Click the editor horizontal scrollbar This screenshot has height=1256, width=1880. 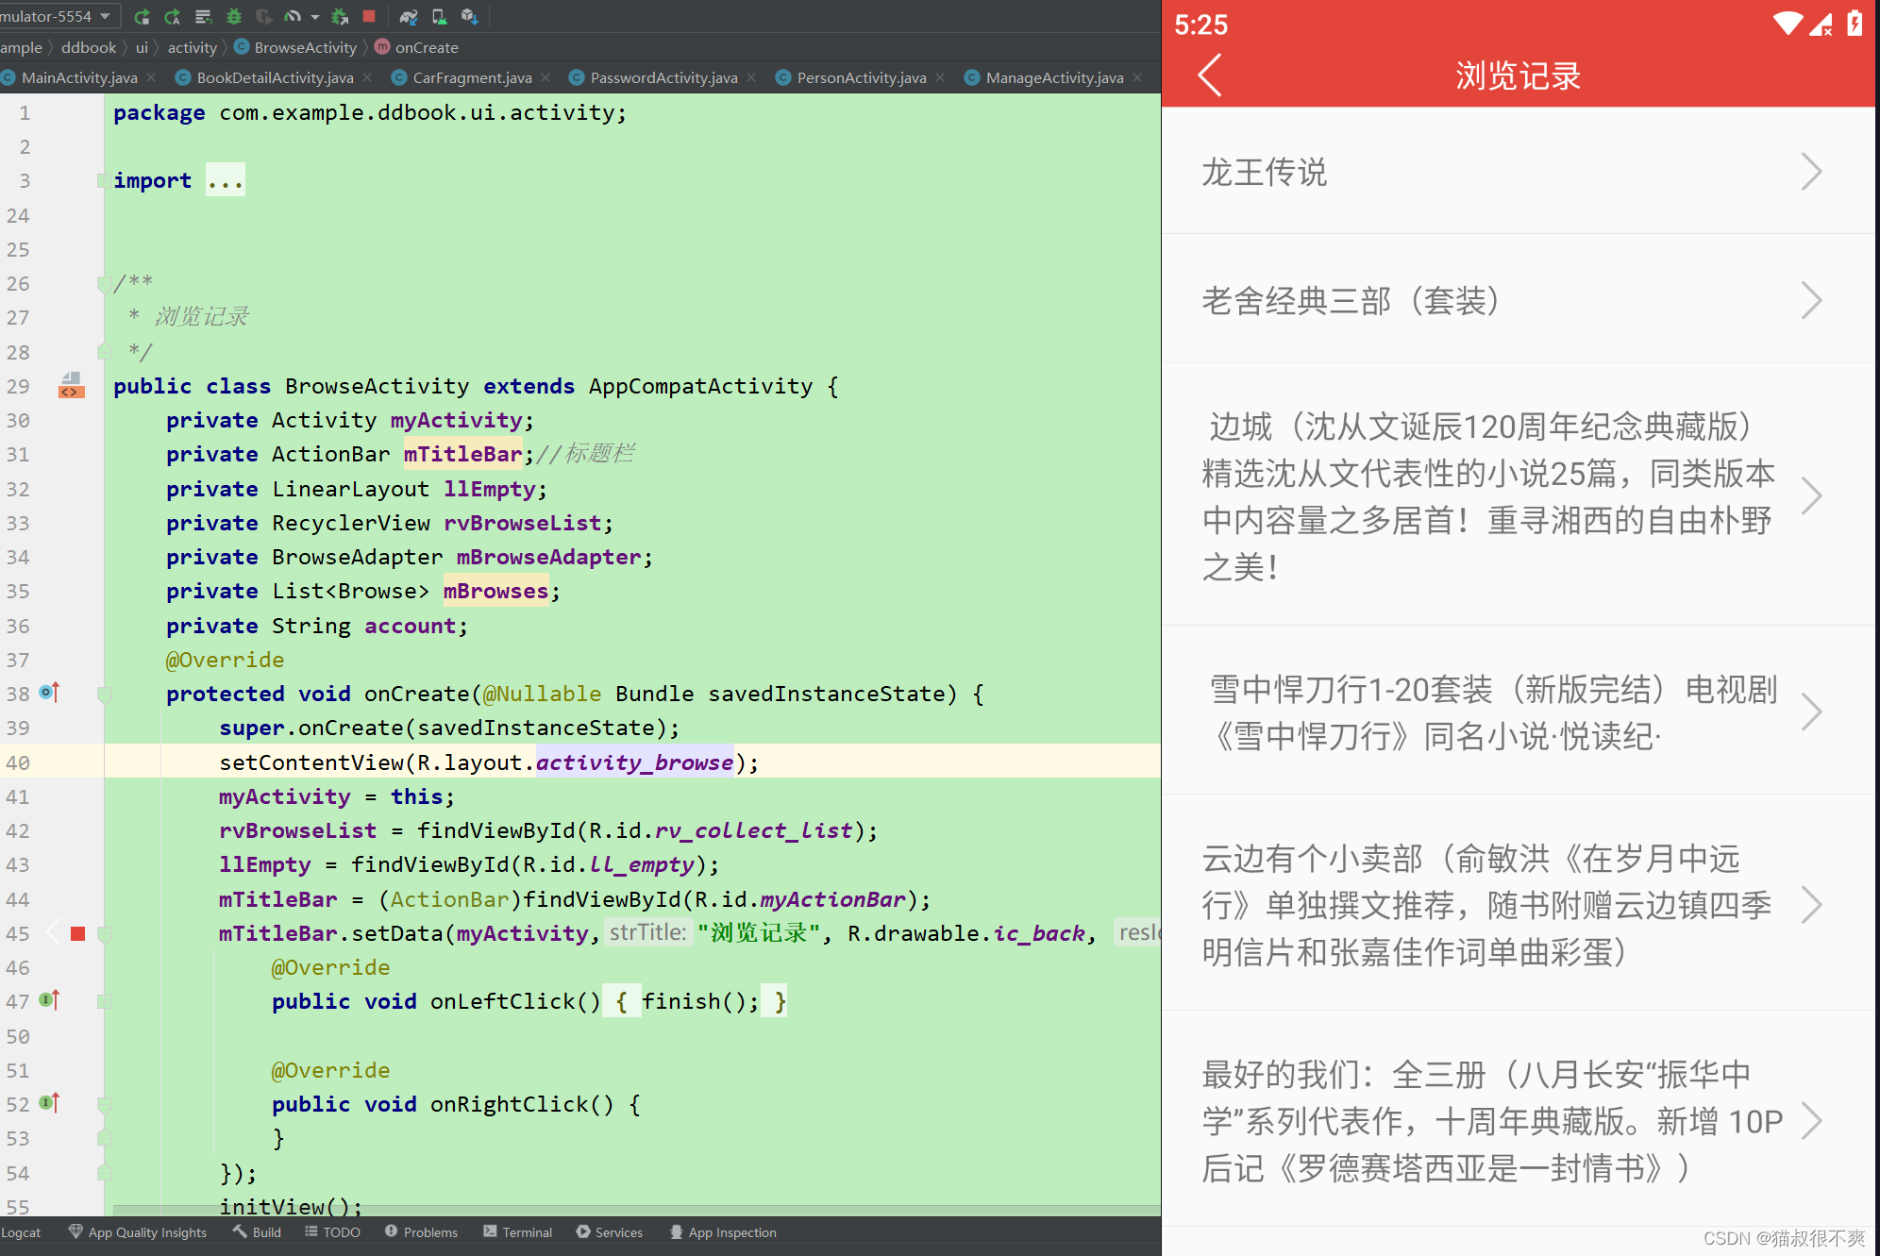[637, 1211]
